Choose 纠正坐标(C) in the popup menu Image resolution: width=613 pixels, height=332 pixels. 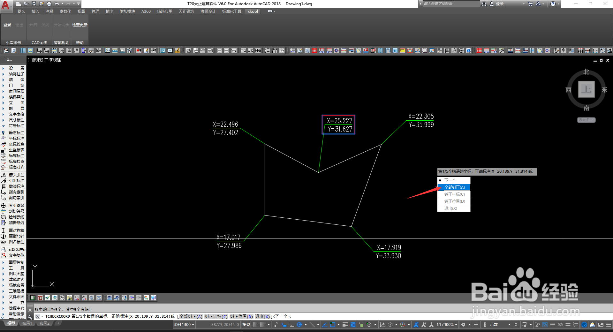[454, 194]
